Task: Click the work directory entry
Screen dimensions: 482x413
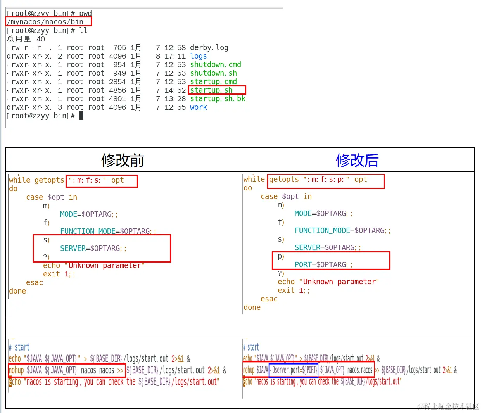Action: tap(198, 107)
